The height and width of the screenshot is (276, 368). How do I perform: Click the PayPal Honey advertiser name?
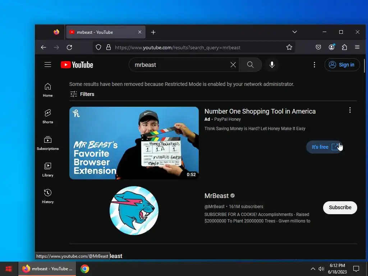(x=227, y=119)
